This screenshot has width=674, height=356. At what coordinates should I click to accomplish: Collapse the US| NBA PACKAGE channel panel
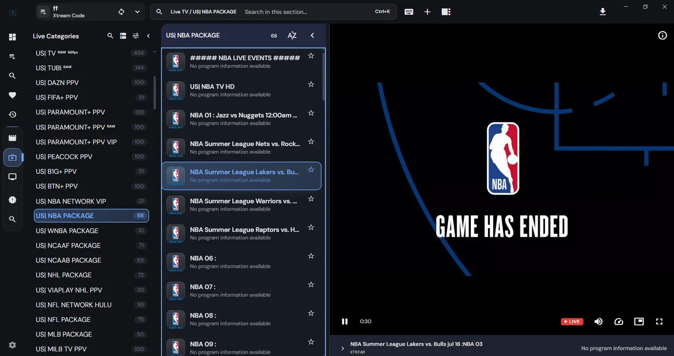click(x=312, y=35)
